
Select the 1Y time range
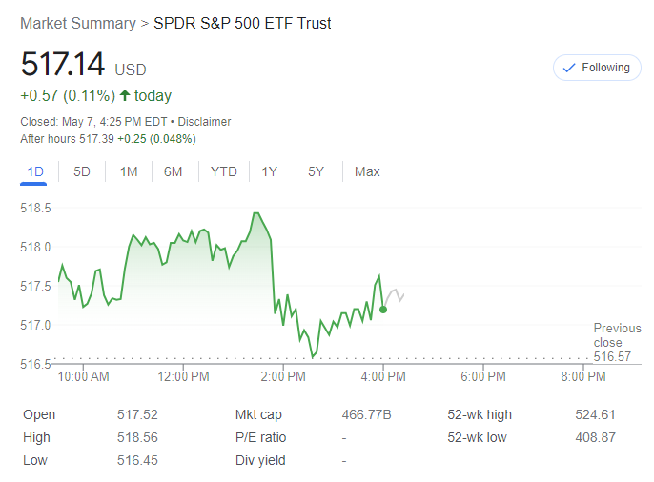(270, 171)
